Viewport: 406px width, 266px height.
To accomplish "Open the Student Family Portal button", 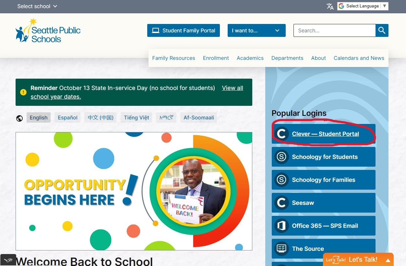I will click(x=184, y=30).
